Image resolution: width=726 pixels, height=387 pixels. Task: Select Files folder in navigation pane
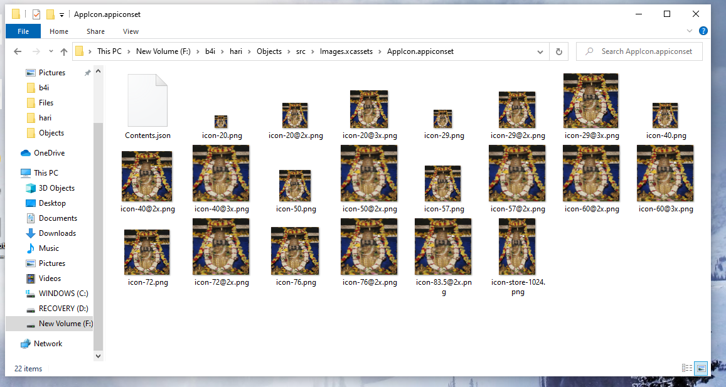coord(46,103)
